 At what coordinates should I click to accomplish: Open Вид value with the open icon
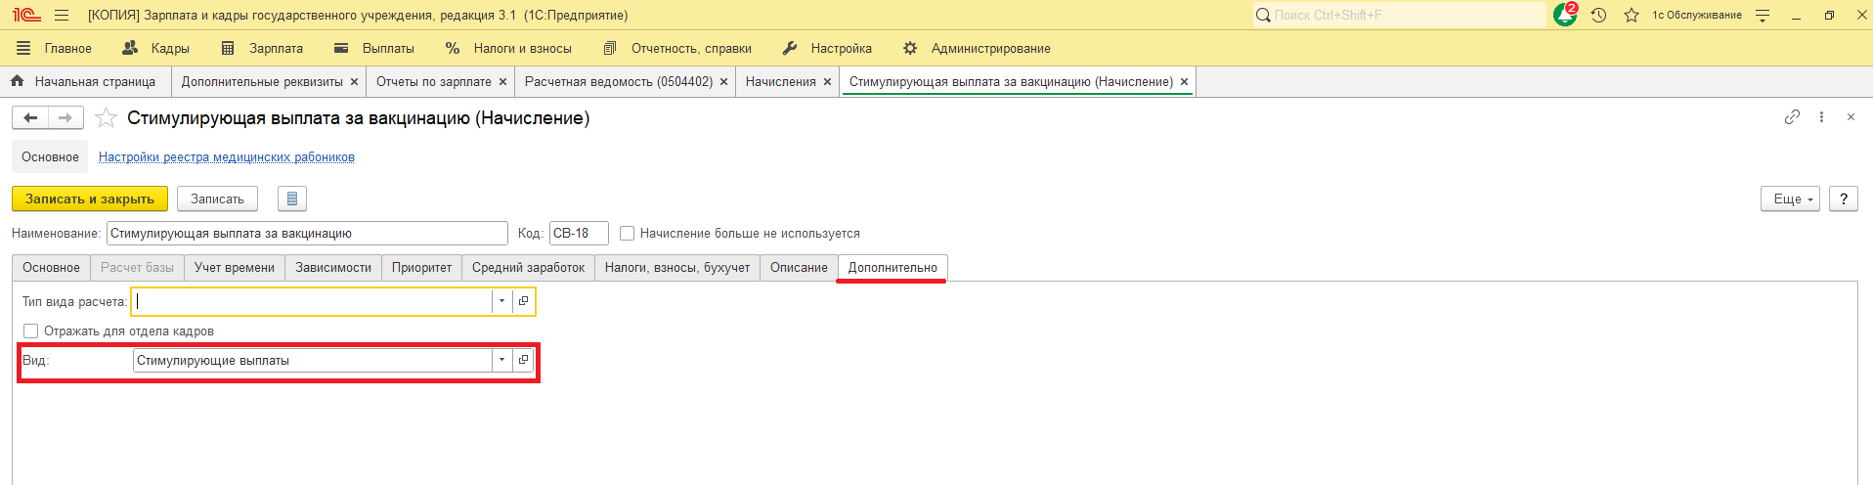click(523, 360)
